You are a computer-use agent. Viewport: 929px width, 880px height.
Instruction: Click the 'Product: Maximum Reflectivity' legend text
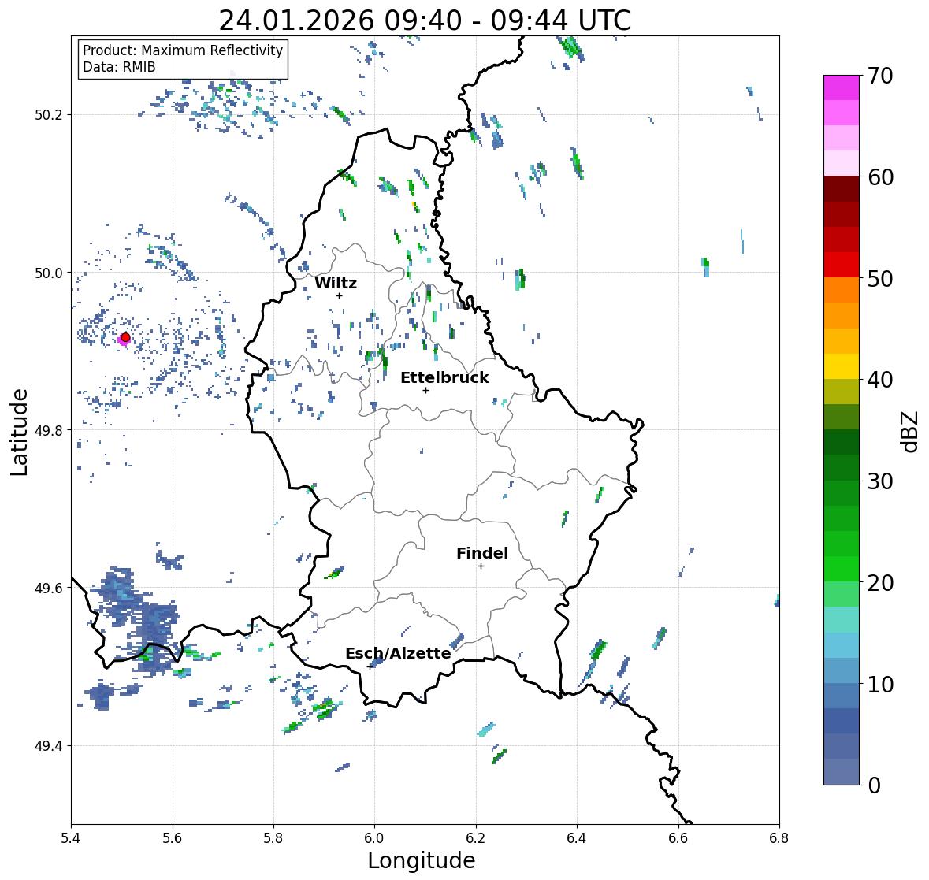pyautogui.click(x=183, y=50)
